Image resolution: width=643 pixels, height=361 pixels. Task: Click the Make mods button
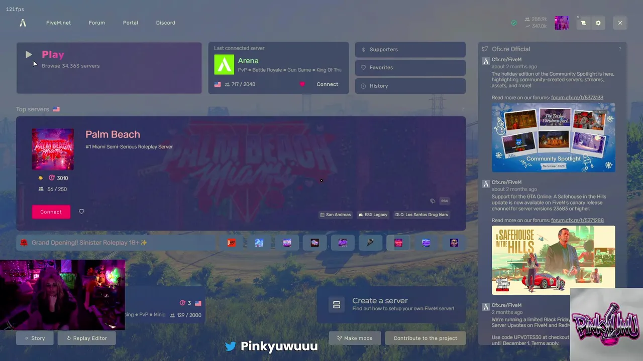tap(355, 338)
